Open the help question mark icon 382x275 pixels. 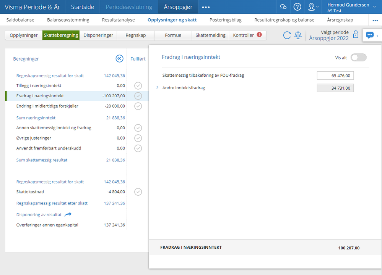point(297,7)
